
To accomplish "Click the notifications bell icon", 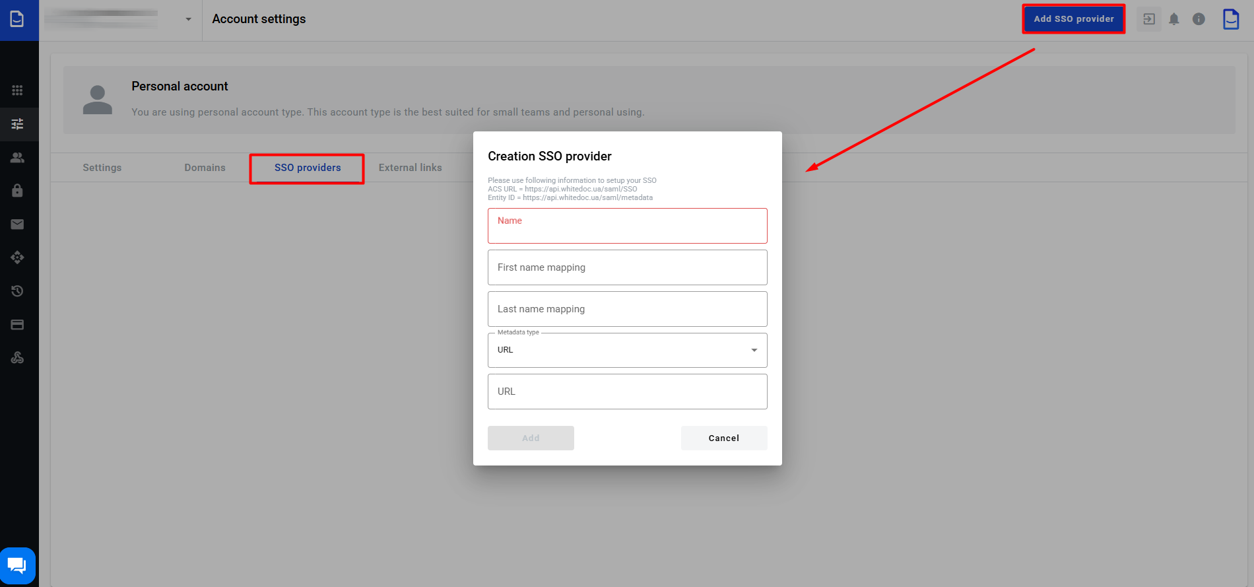I will [1173, 19].
